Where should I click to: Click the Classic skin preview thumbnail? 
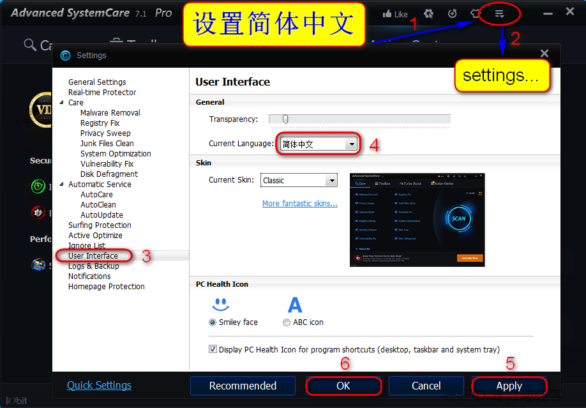(417, 220)
